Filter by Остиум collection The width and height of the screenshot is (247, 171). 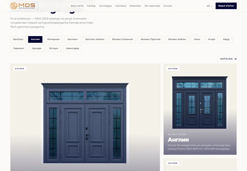coord(54,48)
